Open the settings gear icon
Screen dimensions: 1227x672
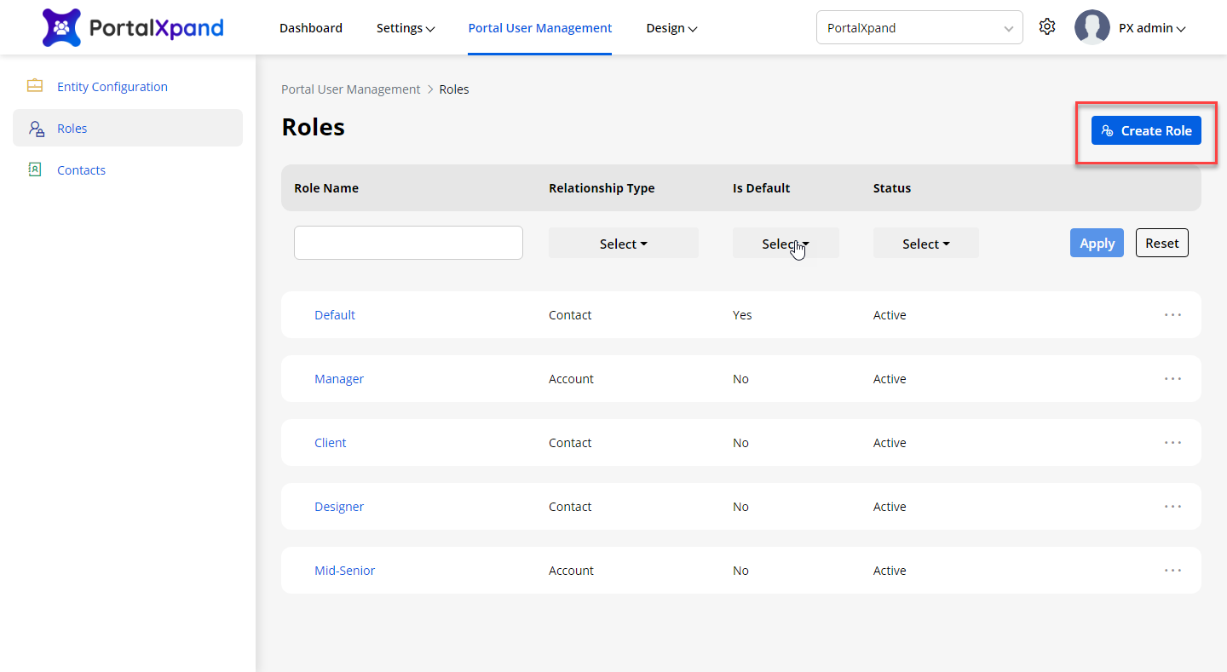point(1047,27)
